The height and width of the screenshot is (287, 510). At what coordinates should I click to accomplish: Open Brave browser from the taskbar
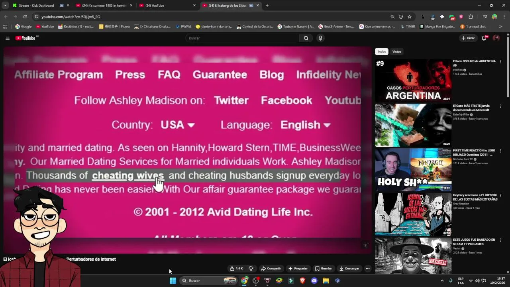[x=302, y=281]
